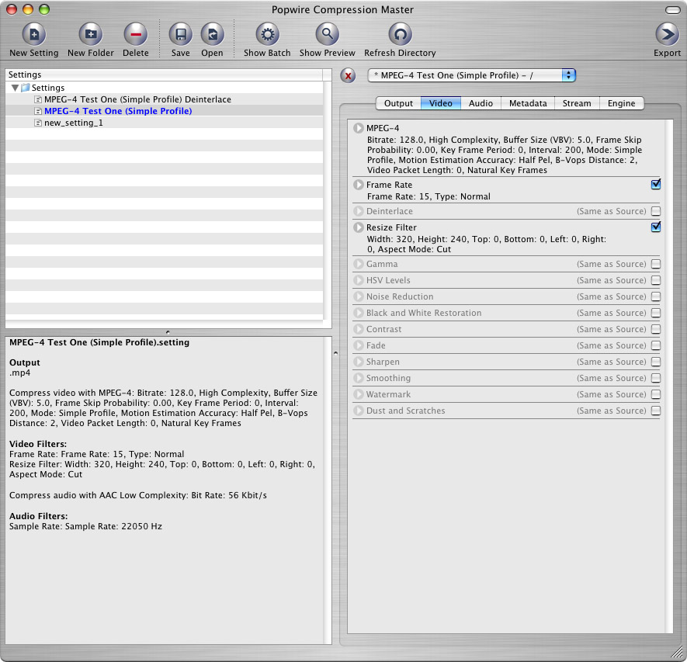The width and height of the screenshot is (687, 662).
Task: Collapse the Settings folder tree
Action: pos(16,88)
